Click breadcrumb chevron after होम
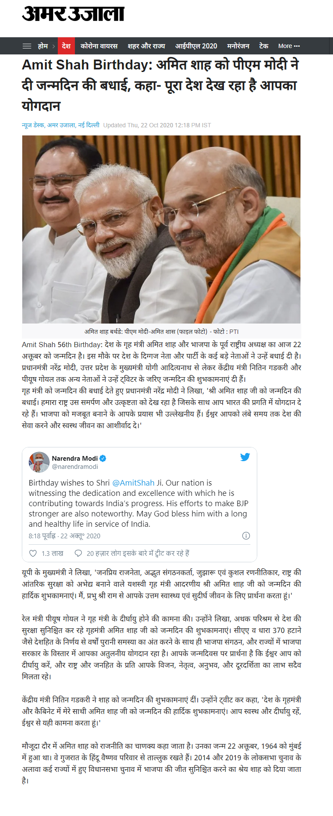 (54, 46)
